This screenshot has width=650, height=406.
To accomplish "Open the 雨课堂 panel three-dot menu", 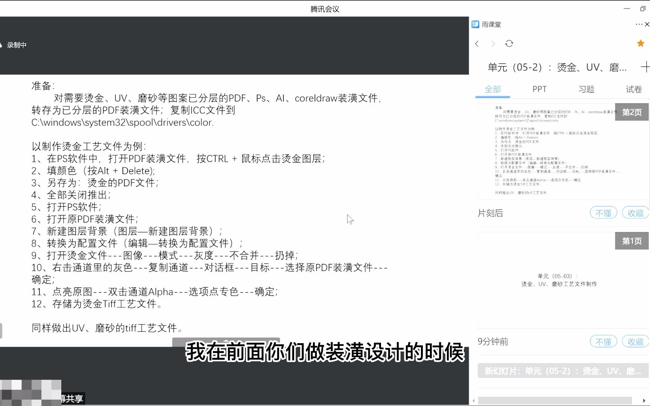I will point(639,24).
